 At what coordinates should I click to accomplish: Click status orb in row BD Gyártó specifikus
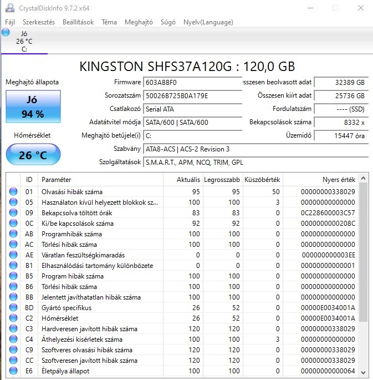(x=13, y=307)
